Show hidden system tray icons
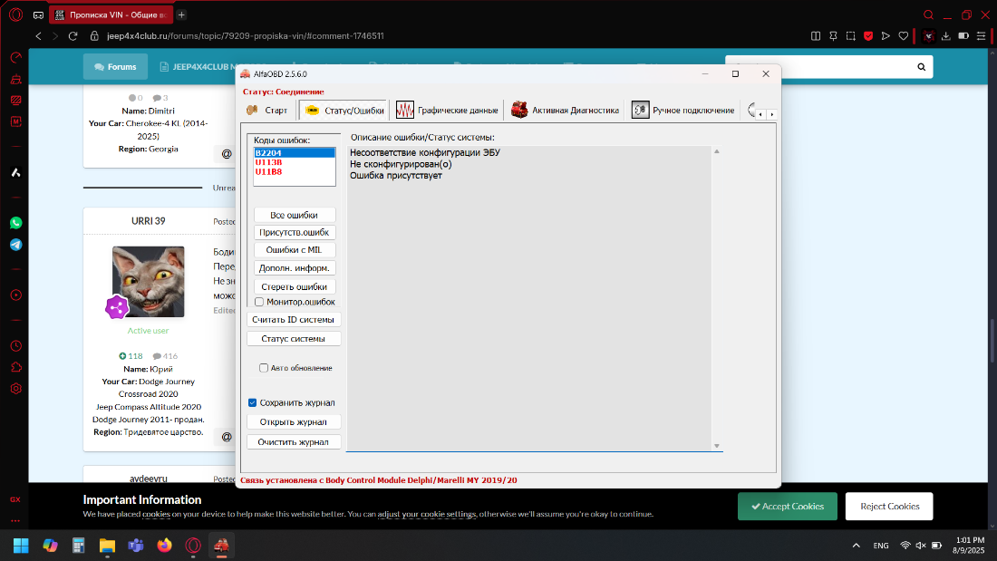The height and width of the screenshot is (561, 997). click(856, 546)
